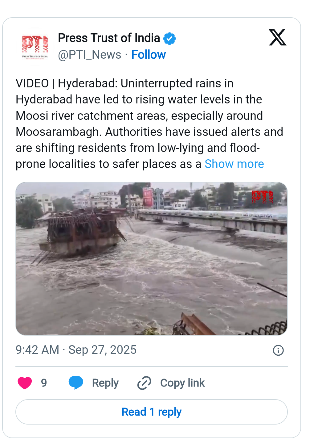Viewport: 318px width, 448px height.
Task: Expand the post text with Show more
Action: tap(234, 164)
